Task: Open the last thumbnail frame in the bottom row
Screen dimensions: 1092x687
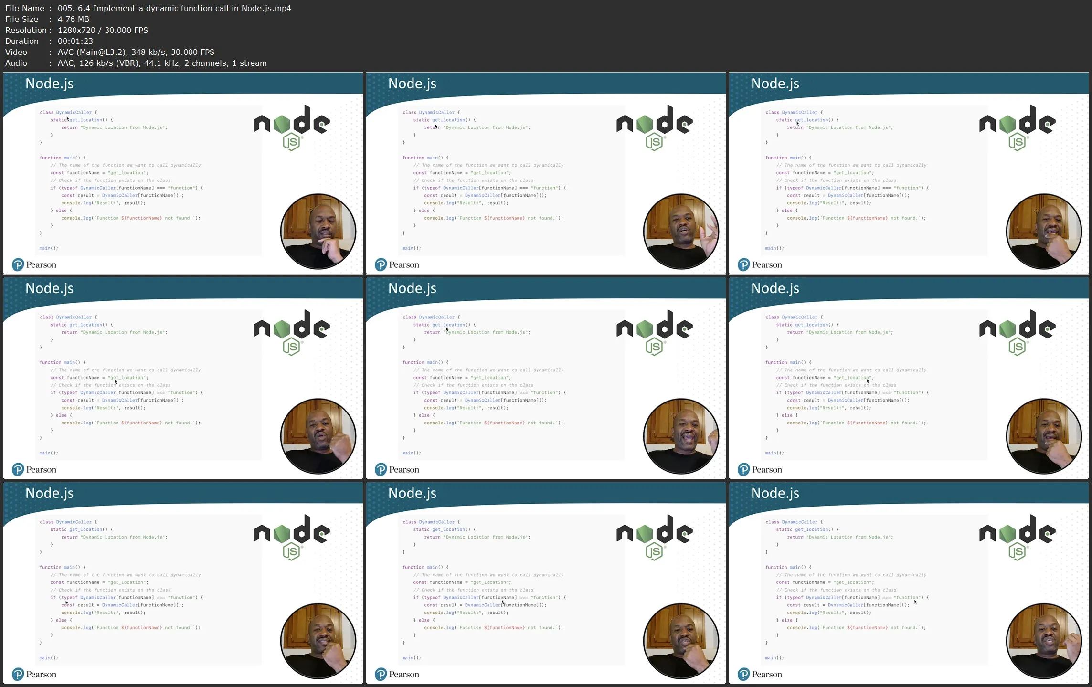Action: coord(909,583)
